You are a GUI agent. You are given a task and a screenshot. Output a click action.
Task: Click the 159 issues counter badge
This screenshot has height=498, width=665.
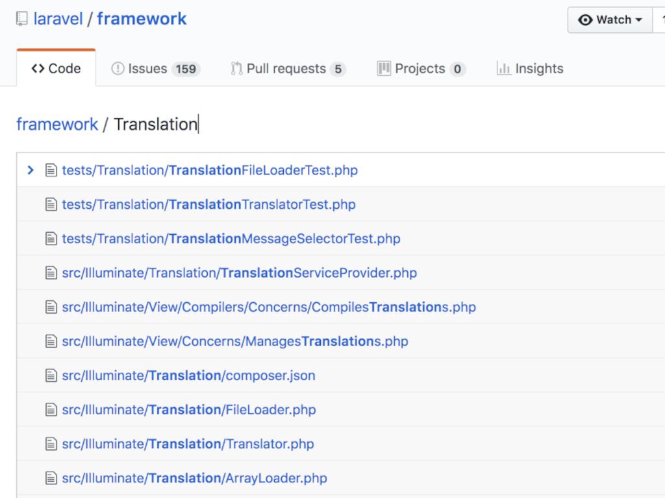(x=186, y=69)
